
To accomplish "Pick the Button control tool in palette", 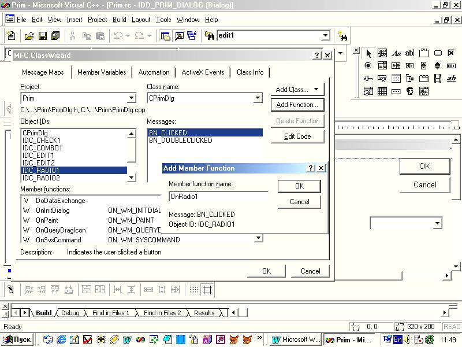I will 438,53.
